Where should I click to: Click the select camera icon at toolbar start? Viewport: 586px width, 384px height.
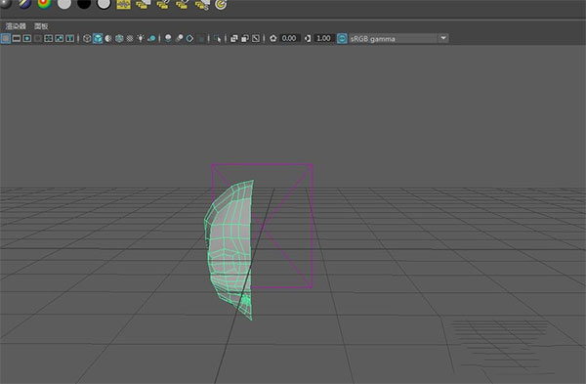[x=6, y=38]
